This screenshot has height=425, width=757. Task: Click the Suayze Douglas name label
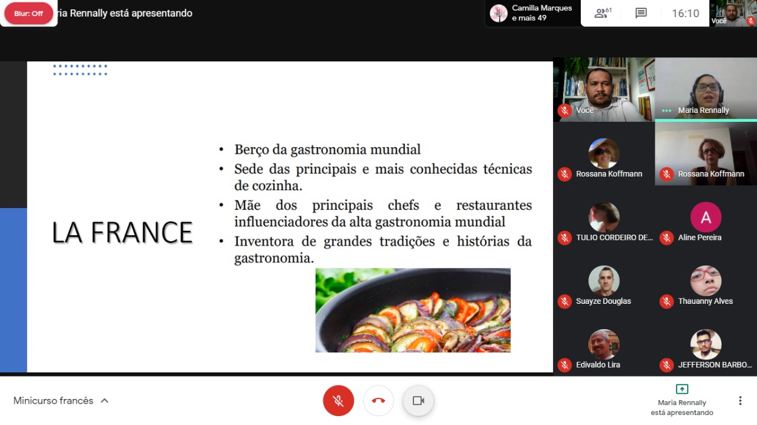[603, 301]
